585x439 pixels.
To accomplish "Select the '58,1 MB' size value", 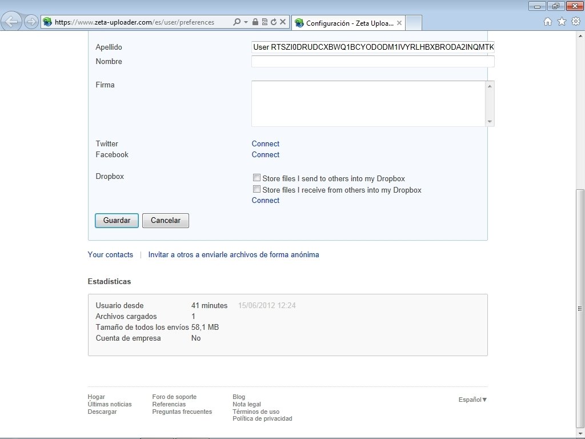I will pyautogui.click(x=205, y=328).
